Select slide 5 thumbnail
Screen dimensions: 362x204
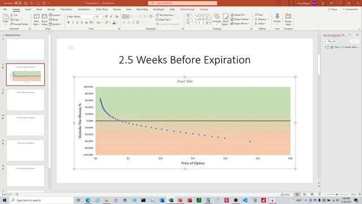[25, 150]
